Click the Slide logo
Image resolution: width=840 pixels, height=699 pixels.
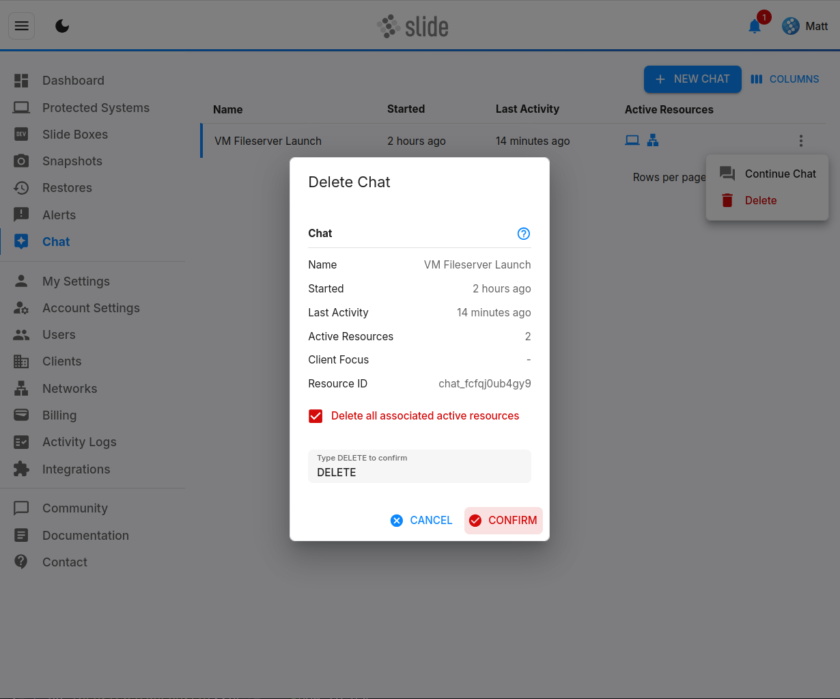tap(412, 26)
